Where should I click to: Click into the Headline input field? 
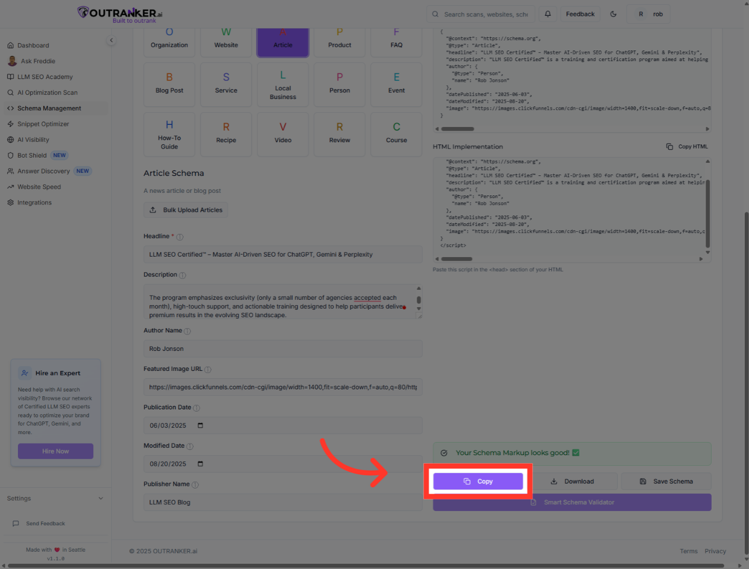click(283, 254)
